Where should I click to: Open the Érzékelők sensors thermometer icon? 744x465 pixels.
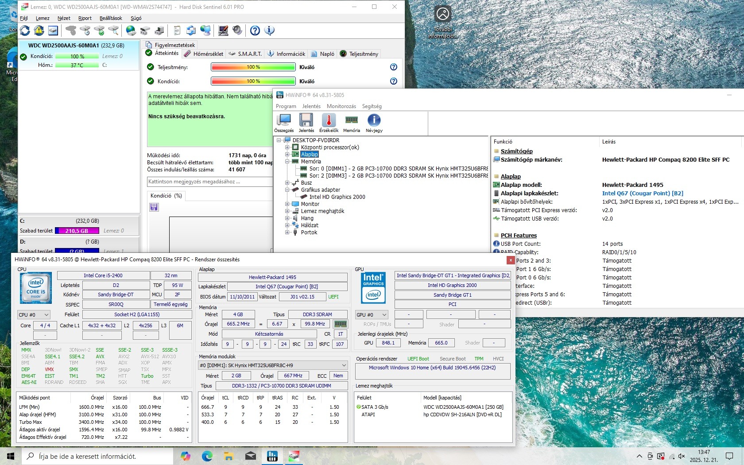[329, 120]
